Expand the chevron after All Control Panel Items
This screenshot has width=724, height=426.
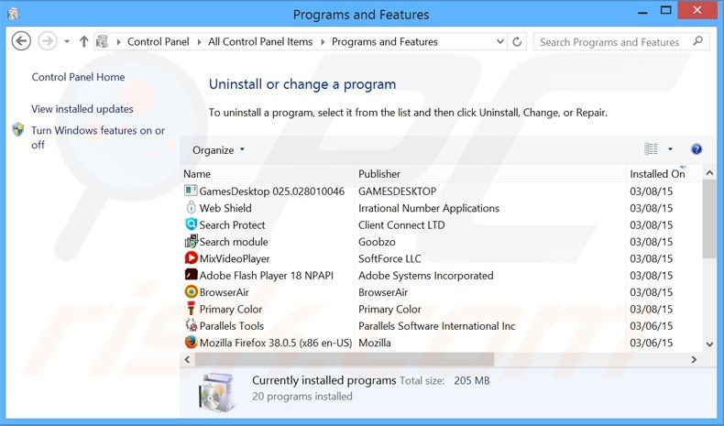click(323, 42)
